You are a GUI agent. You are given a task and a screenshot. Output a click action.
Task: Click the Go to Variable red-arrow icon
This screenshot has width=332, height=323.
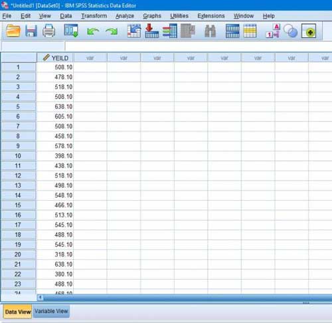click(x=151, y=31)
